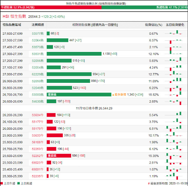Open bear certificate link 52056熊
Image resolution: width=188 pixels, height=186 pixels.
tap(38, 61)
